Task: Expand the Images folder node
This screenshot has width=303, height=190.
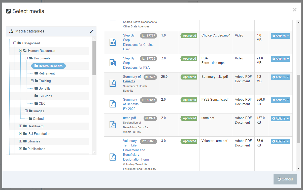Action: point(26,111)
